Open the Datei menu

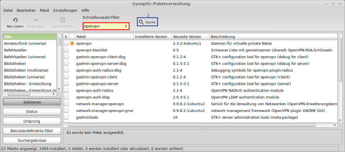(8, 10)
